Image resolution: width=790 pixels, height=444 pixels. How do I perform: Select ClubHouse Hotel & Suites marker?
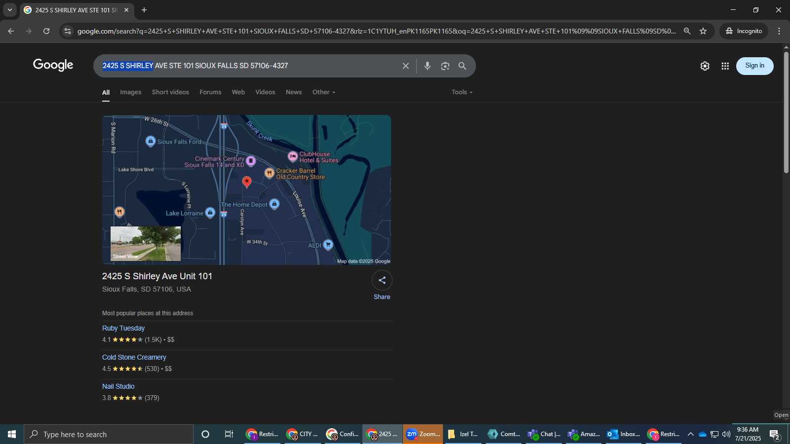click(293, 156)
